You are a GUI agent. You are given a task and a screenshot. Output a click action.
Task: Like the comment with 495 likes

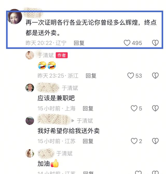pos(127,43)
